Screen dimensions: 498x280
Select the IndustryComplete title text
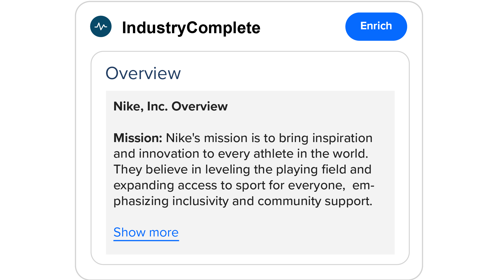tap(191, 28)
